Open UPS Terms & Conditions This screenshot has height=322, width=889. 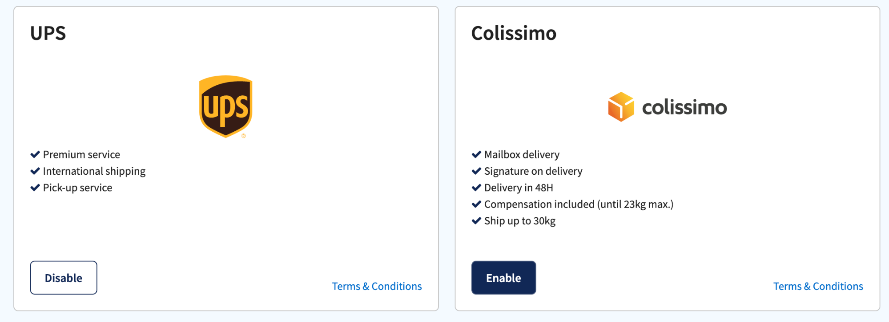(x=377, y=286)
